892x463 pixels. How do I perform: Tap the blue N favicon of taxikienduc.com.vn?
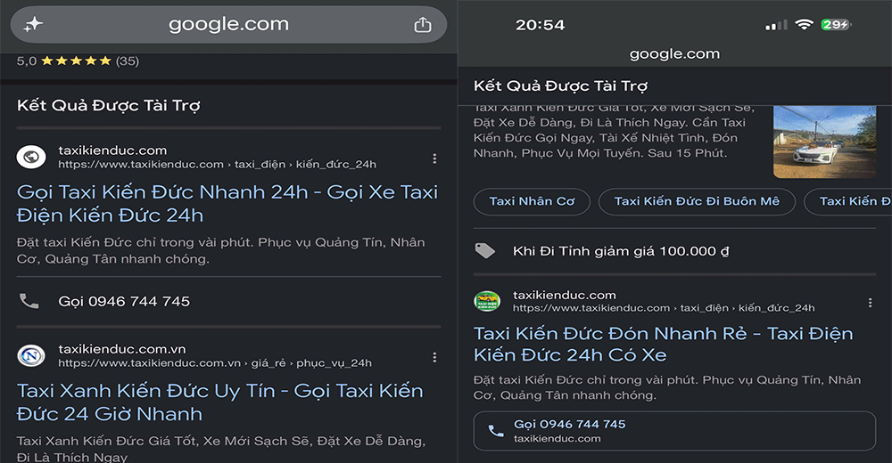point(31,355)
